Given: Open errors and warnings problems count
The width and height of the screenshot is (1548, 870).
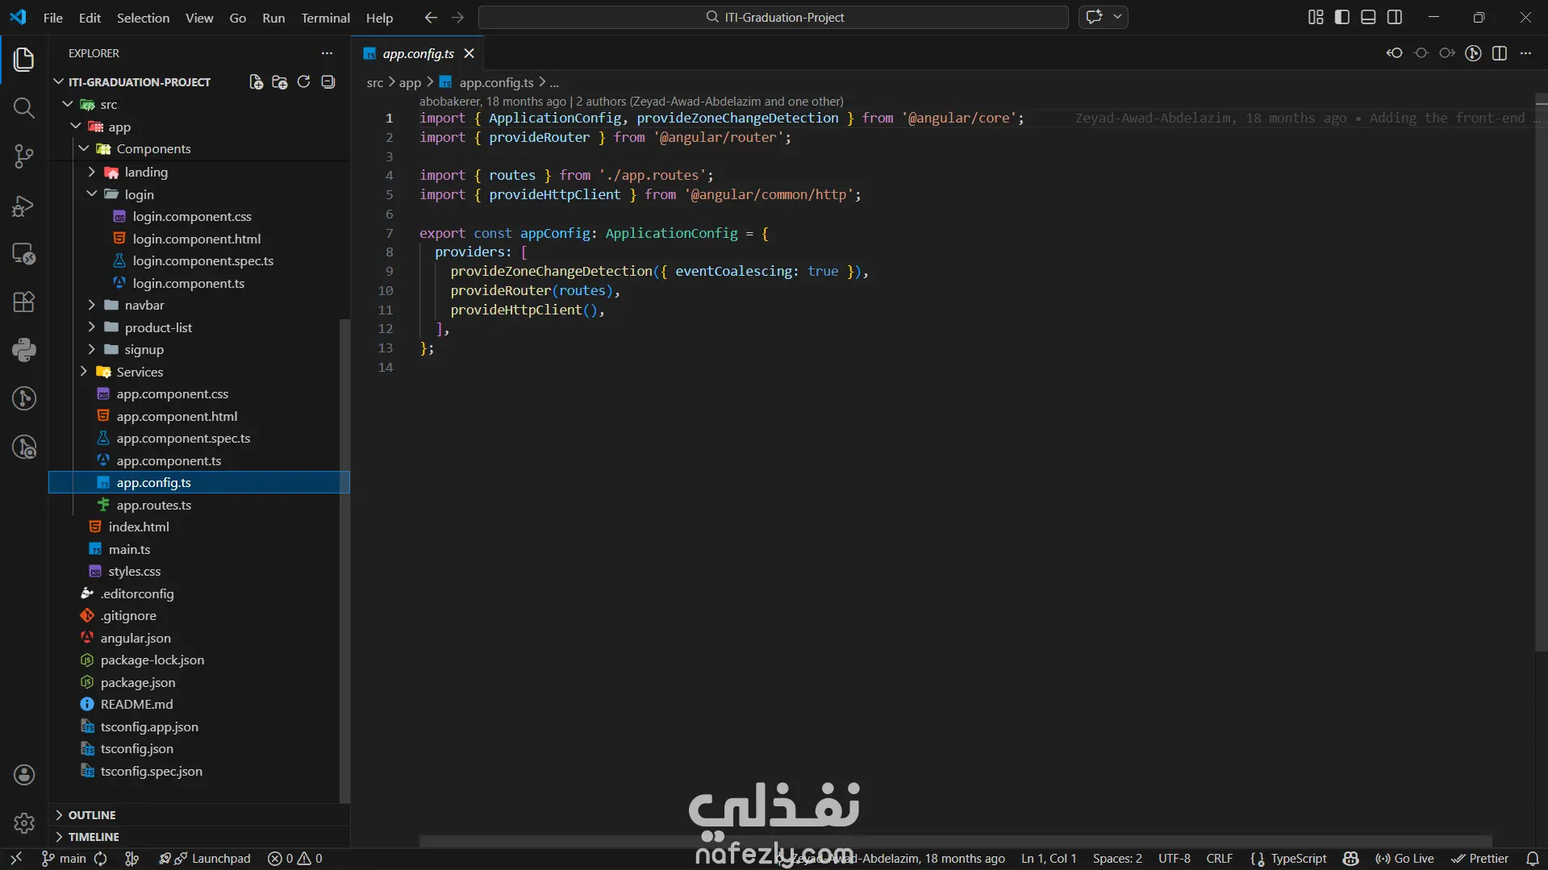Looking at the screenshot, I should [295, 859].
